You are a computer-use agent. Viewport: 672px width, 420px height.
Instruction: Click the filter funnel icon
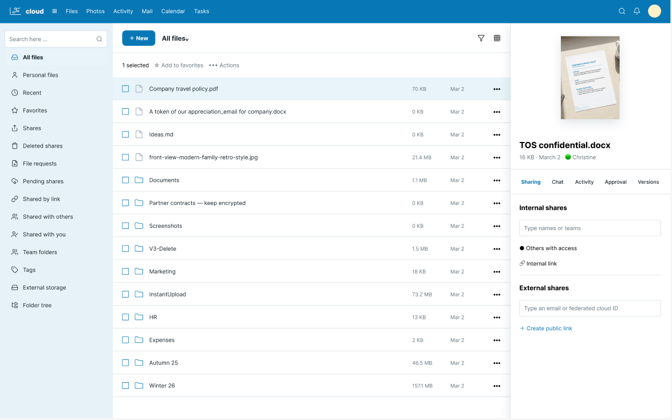point(481,38)
